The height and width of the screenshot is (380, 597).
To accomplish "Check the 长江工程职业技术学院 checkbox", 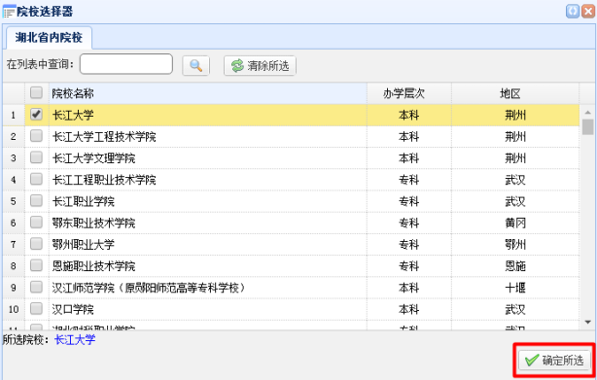I will click(36, 179).
